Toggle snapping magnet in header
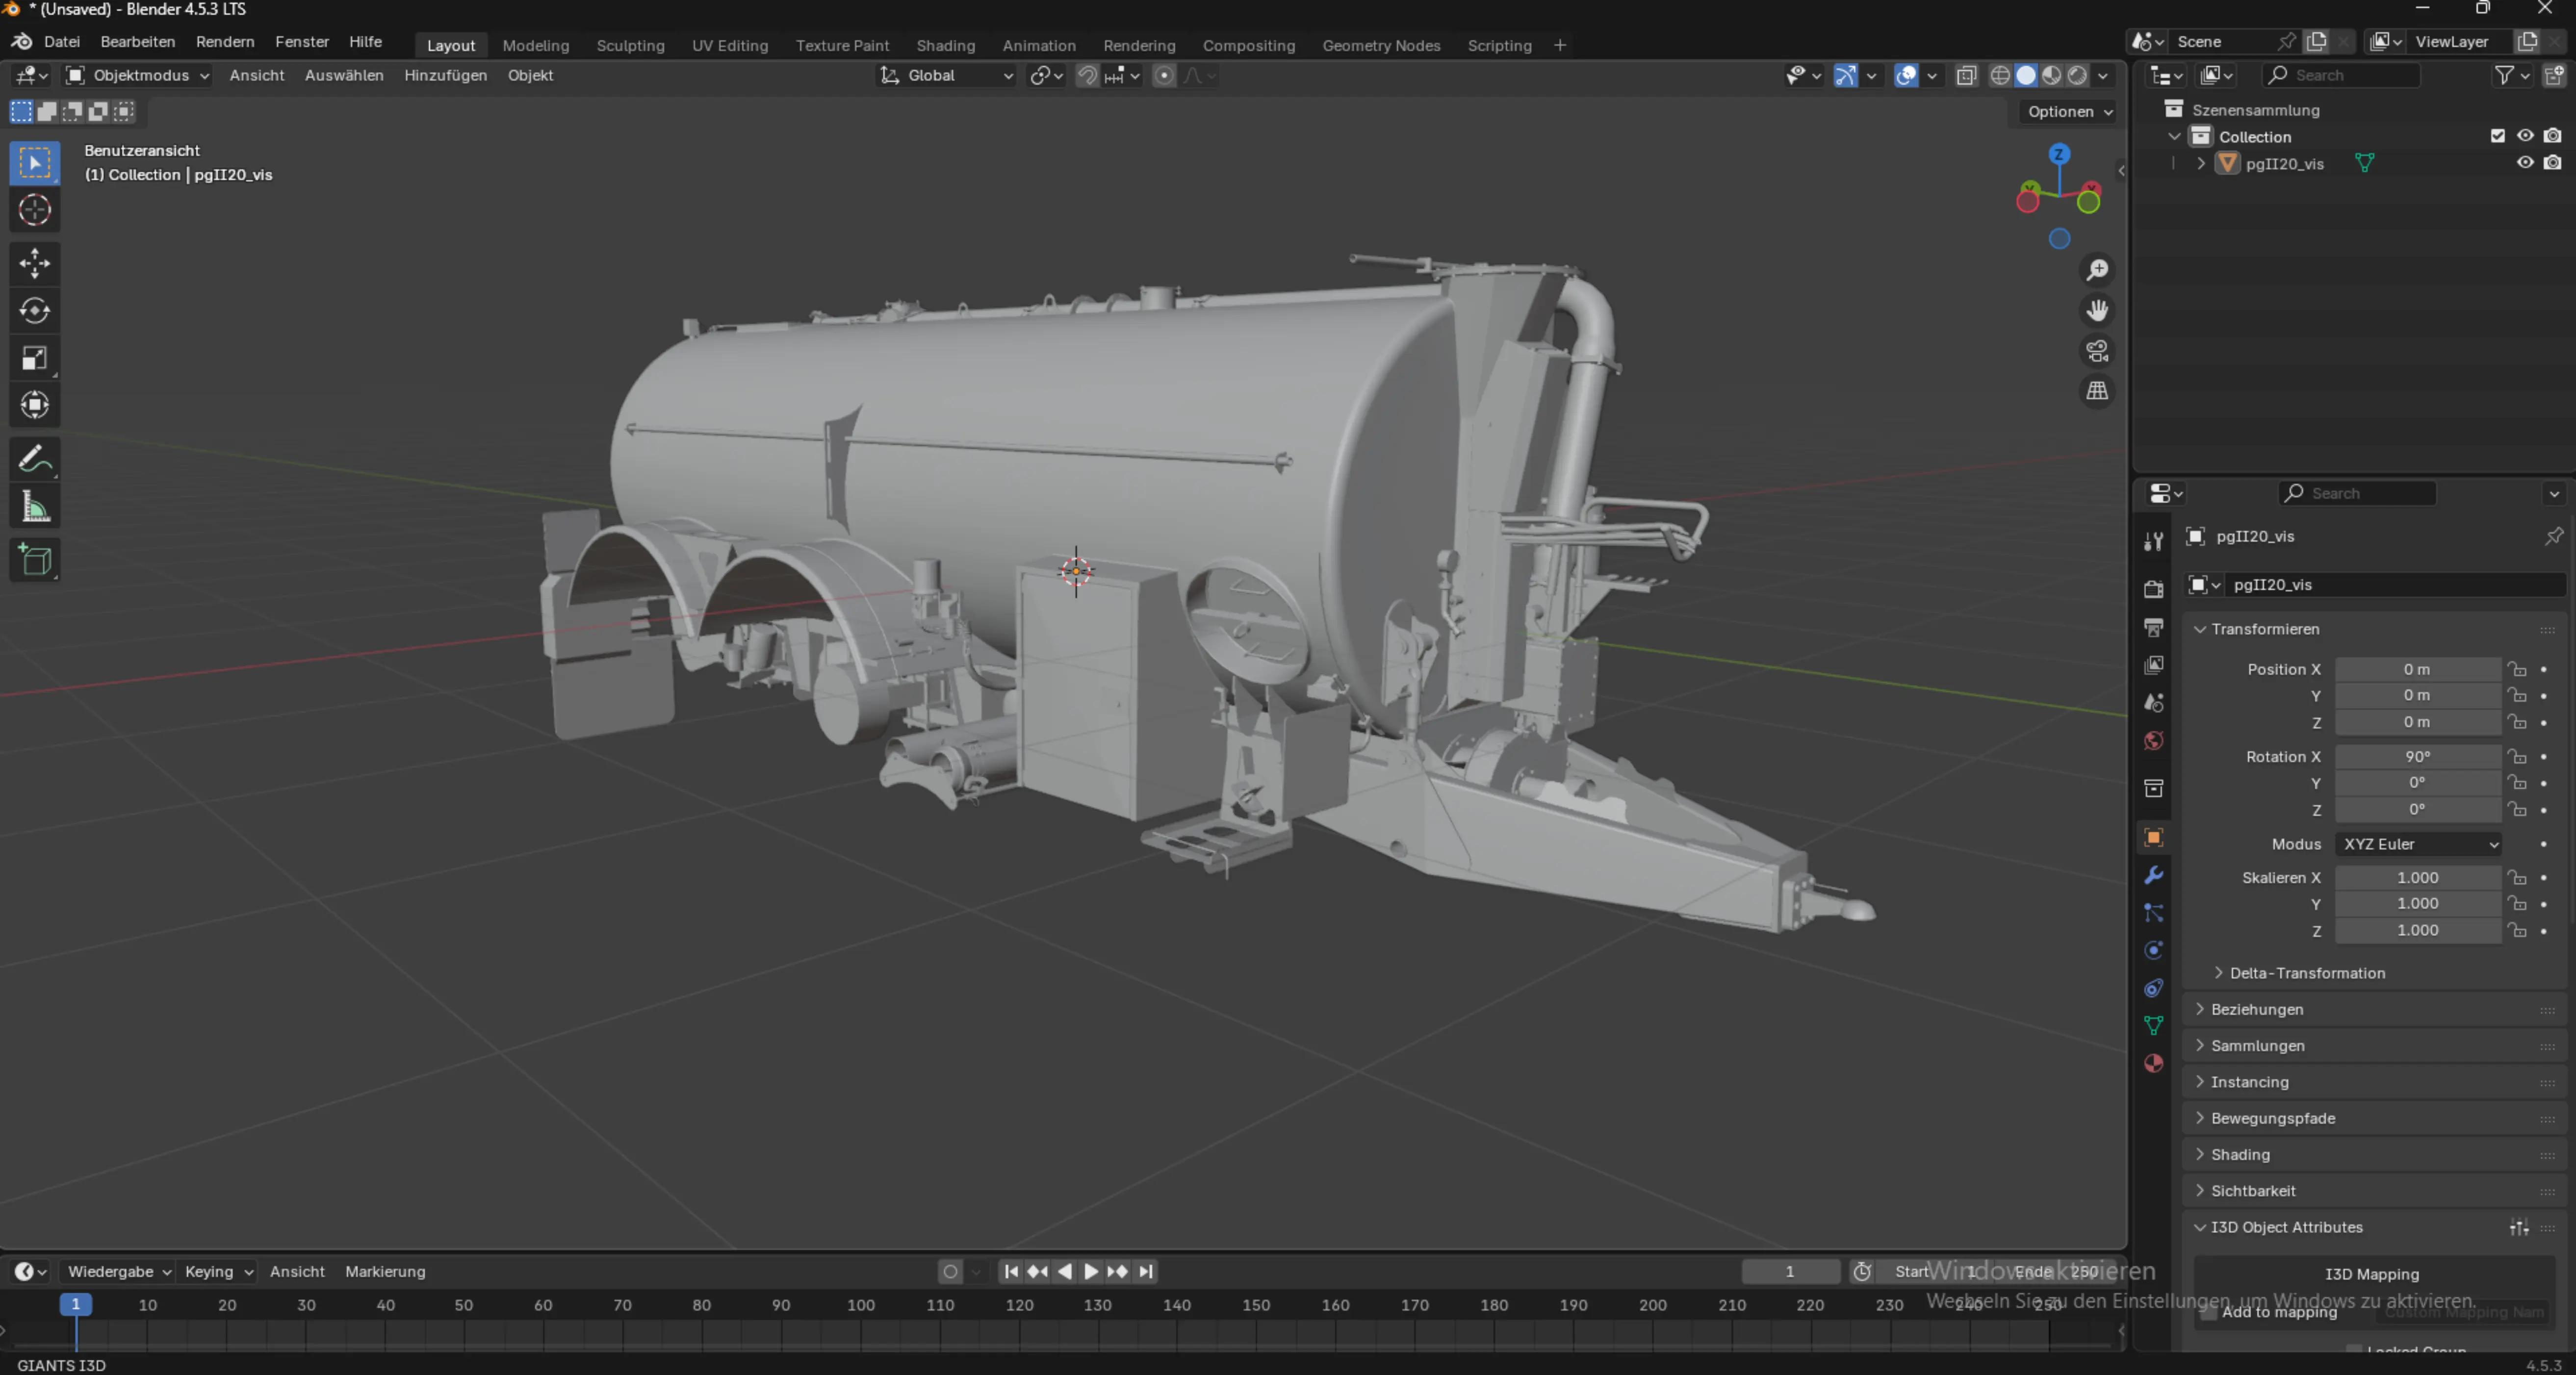2576x1375 pixels. pos(1087,75)
